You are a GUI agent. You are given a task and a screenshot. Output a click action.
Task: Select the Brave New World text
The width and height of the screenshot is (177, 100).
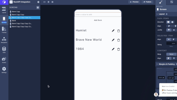pyautogui.click(x=89, y=40)
